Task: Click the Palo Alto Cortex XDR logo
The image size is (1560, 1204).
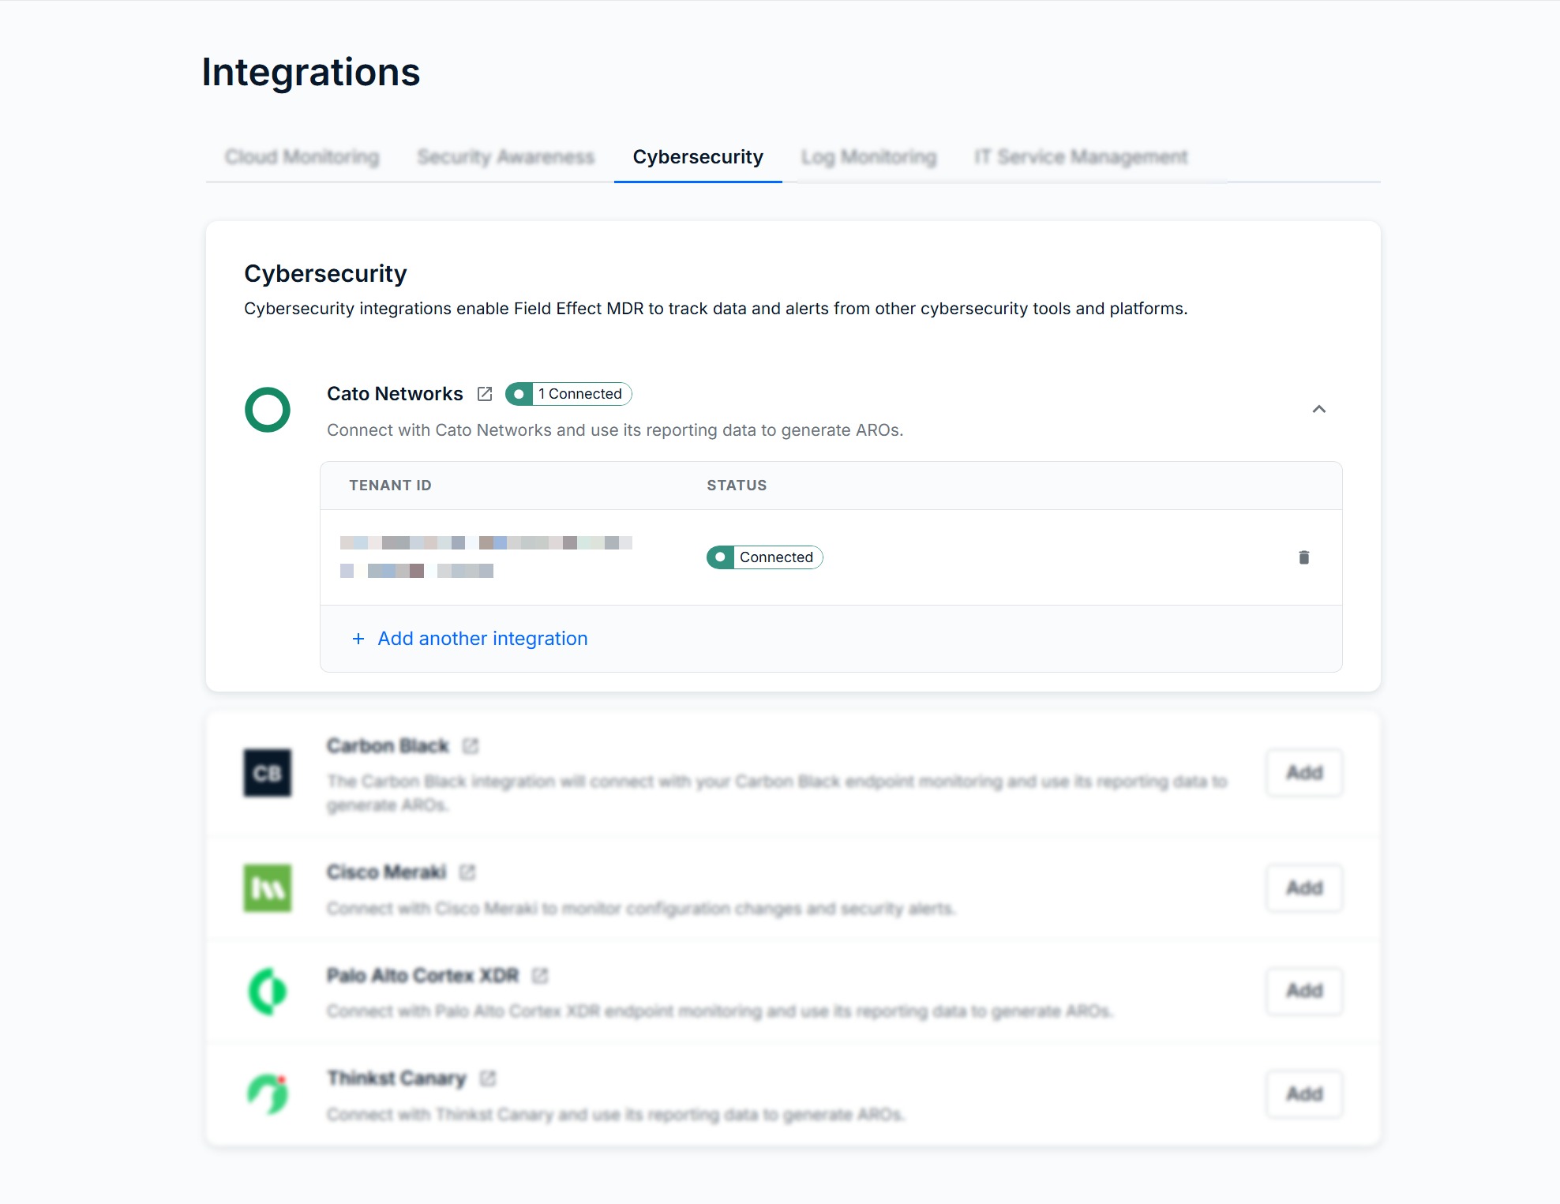Action: [268, 991]
